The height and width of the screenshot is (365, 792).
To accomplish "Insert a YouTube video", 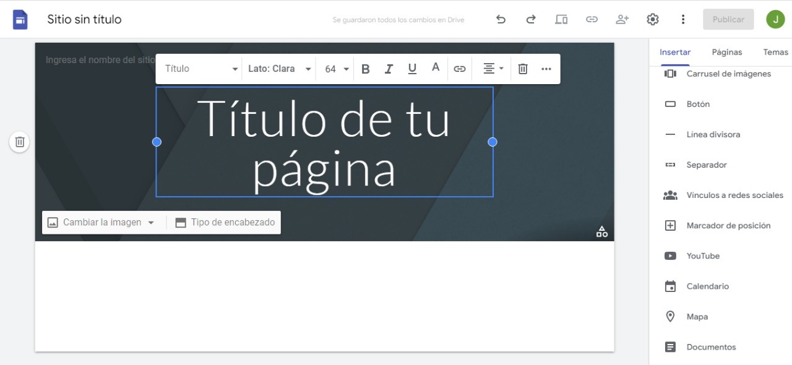I will click(x=703, y=255).
